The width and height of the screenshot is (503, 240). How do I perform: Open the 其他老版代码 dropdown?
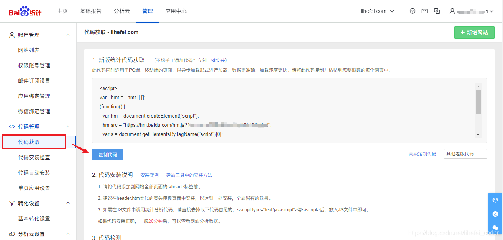tap(465, 154)
